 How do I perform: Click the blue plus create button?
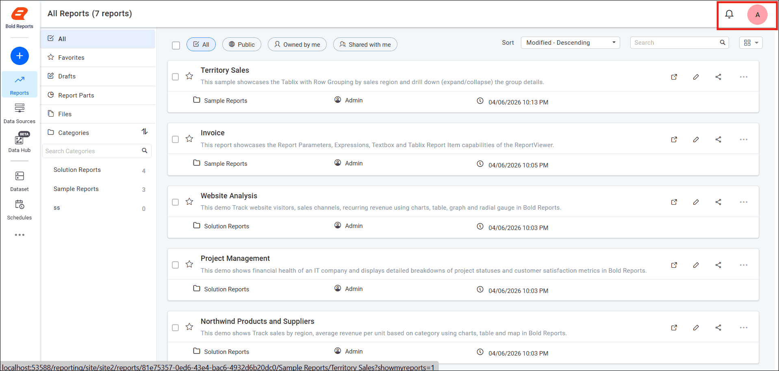(20, 56)
